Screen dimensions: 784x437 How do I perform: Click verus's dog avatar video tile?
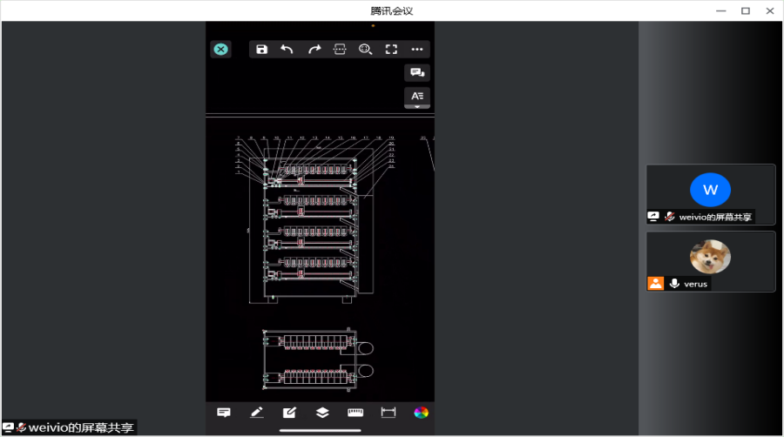click(710, 258)
